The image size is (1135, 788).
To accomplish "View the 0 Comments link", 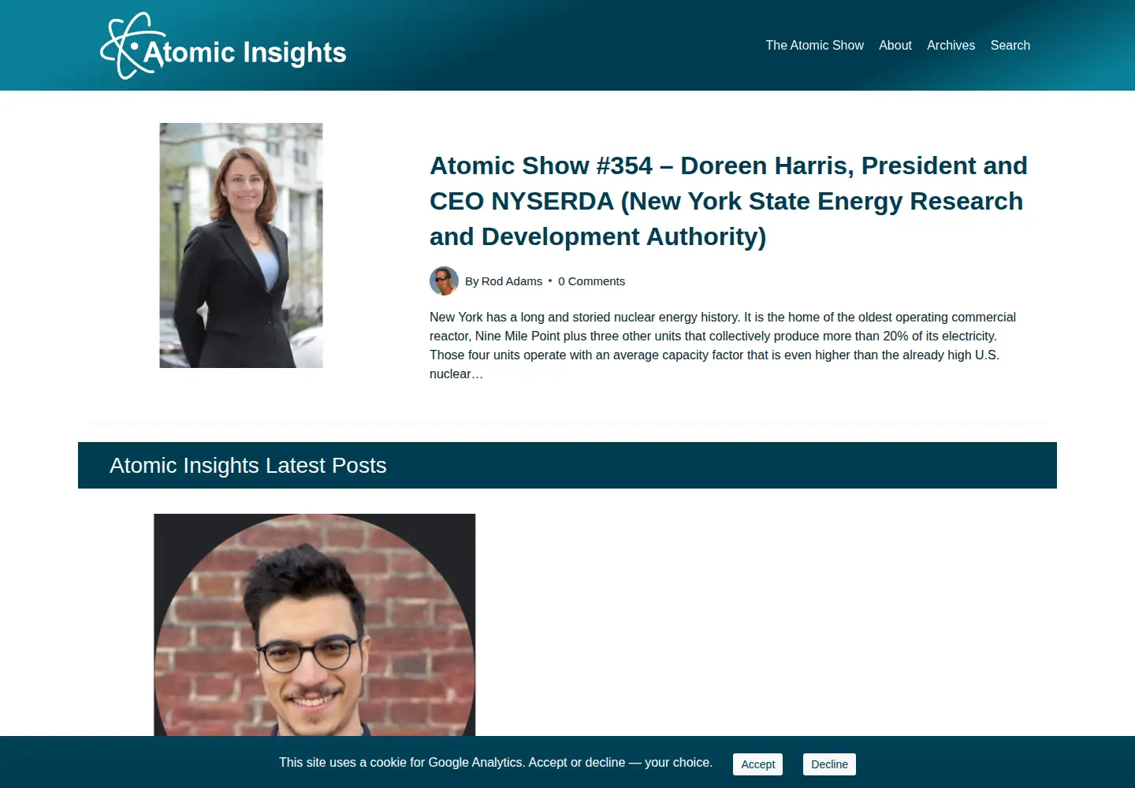I will [591, 281].
